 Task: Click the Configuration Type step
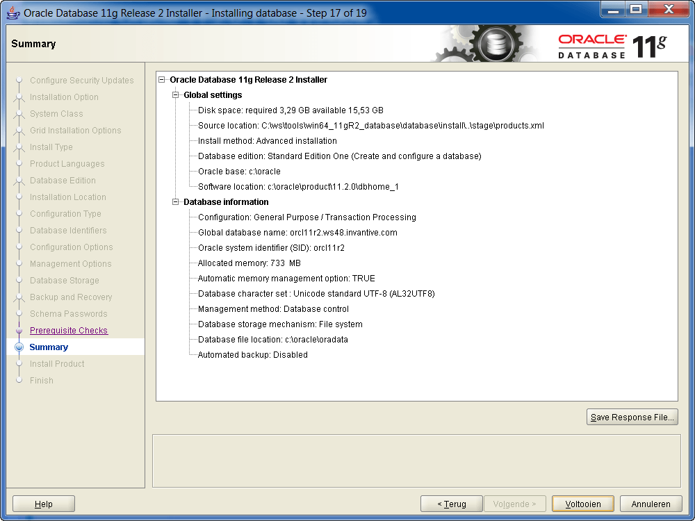[65, 213]
